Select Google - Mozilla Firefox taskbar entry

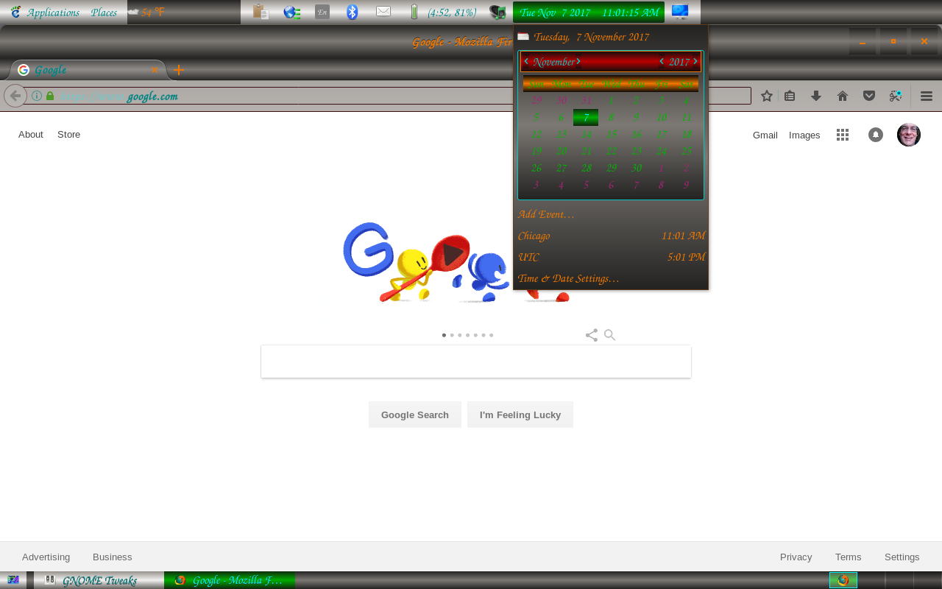230,580
